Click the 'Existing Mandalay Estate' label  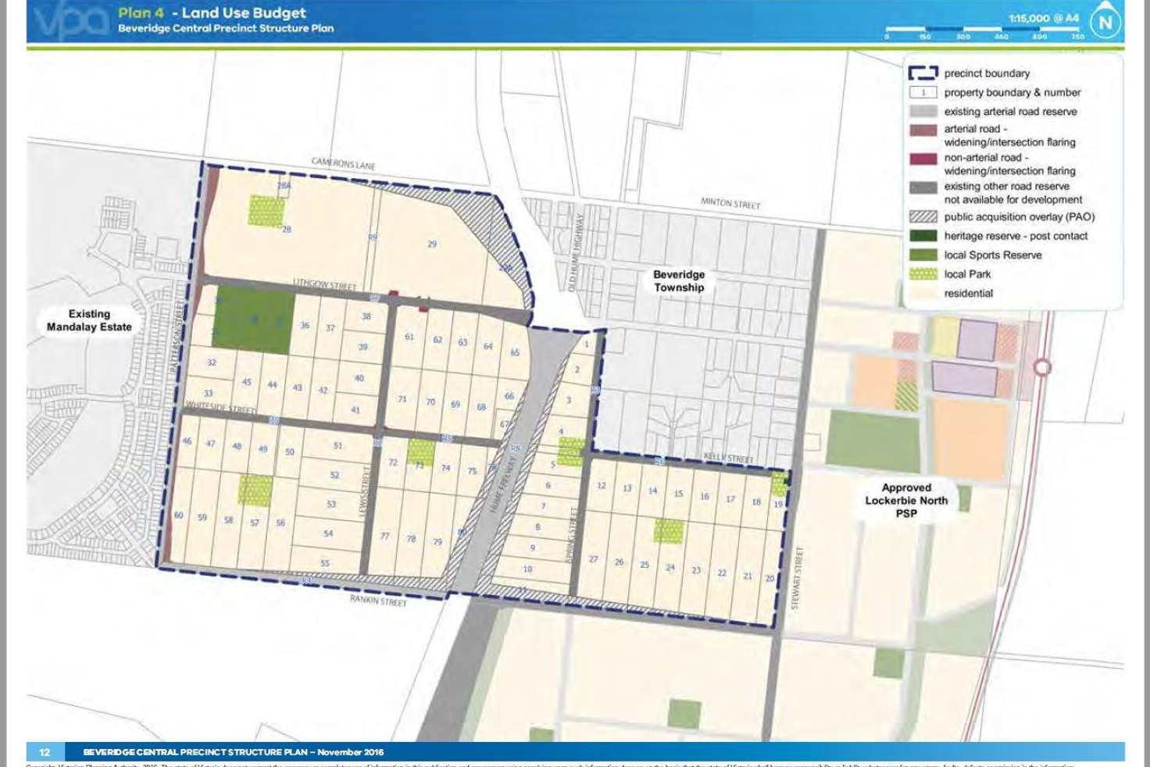pyautogui.click(x=89, y=320)
